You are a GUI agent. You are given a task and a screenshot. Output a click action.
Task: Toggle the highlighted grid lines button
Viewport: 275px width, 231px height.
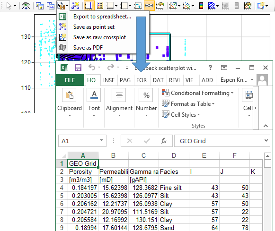click(x=89, y=6)
